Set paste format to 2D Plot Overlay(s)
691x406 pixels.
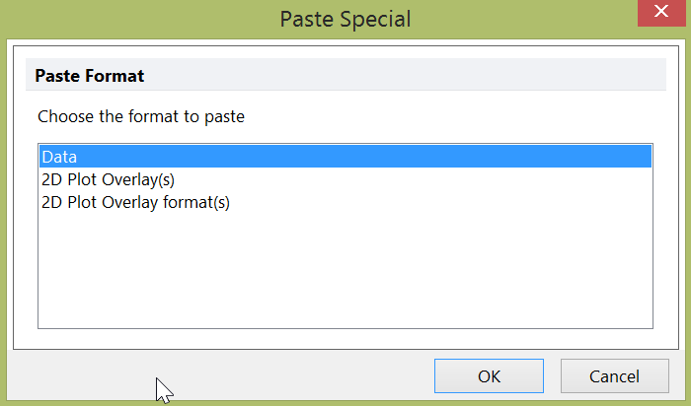108,180
